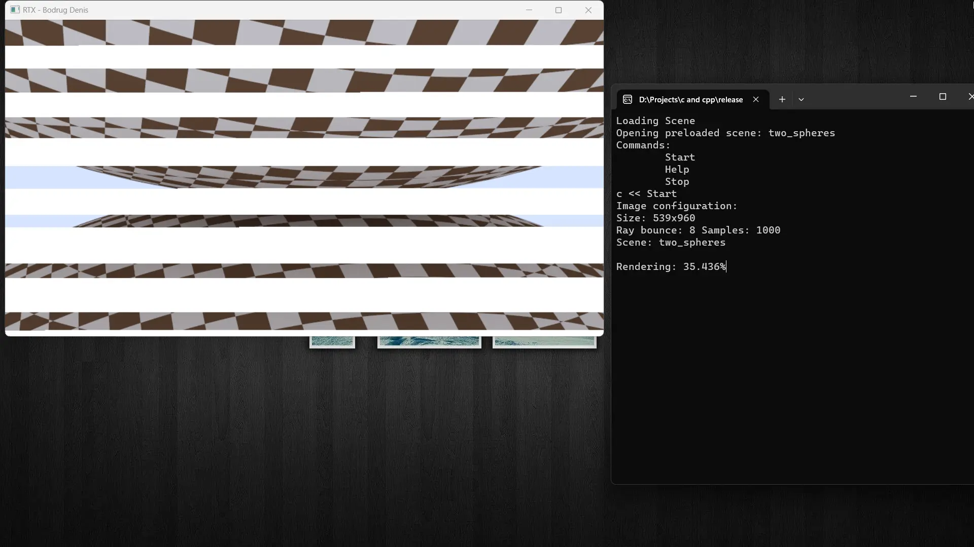Click the 'Size: 539x960' terminal line

click(655, 218)
